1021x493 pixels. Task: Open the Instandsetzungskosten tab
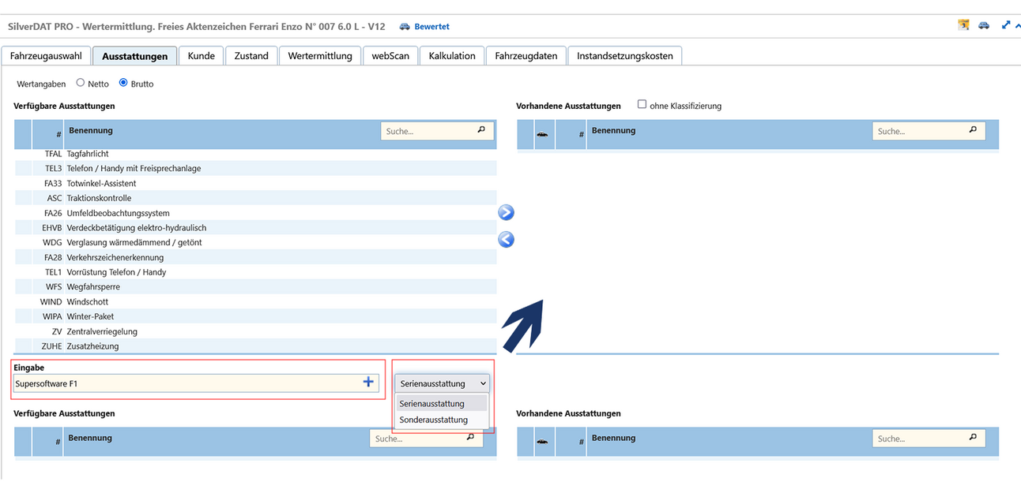(624, 56)
